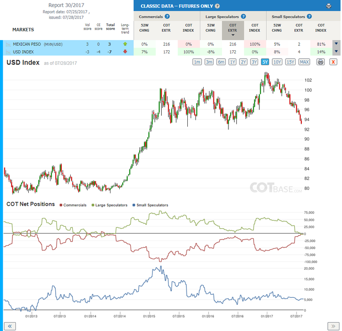Image resolution: width=342 pixels, height=331 pixels.
Task: Open chart icon beside USD Index row
Action: click(x=8, y=52)
